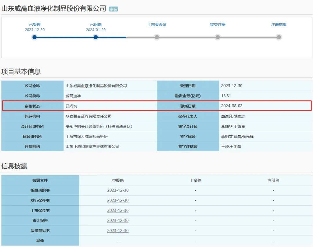Select the 提交注册 timeline dot
The height and width of the screenshot is (247, 313).
point(218,37)
